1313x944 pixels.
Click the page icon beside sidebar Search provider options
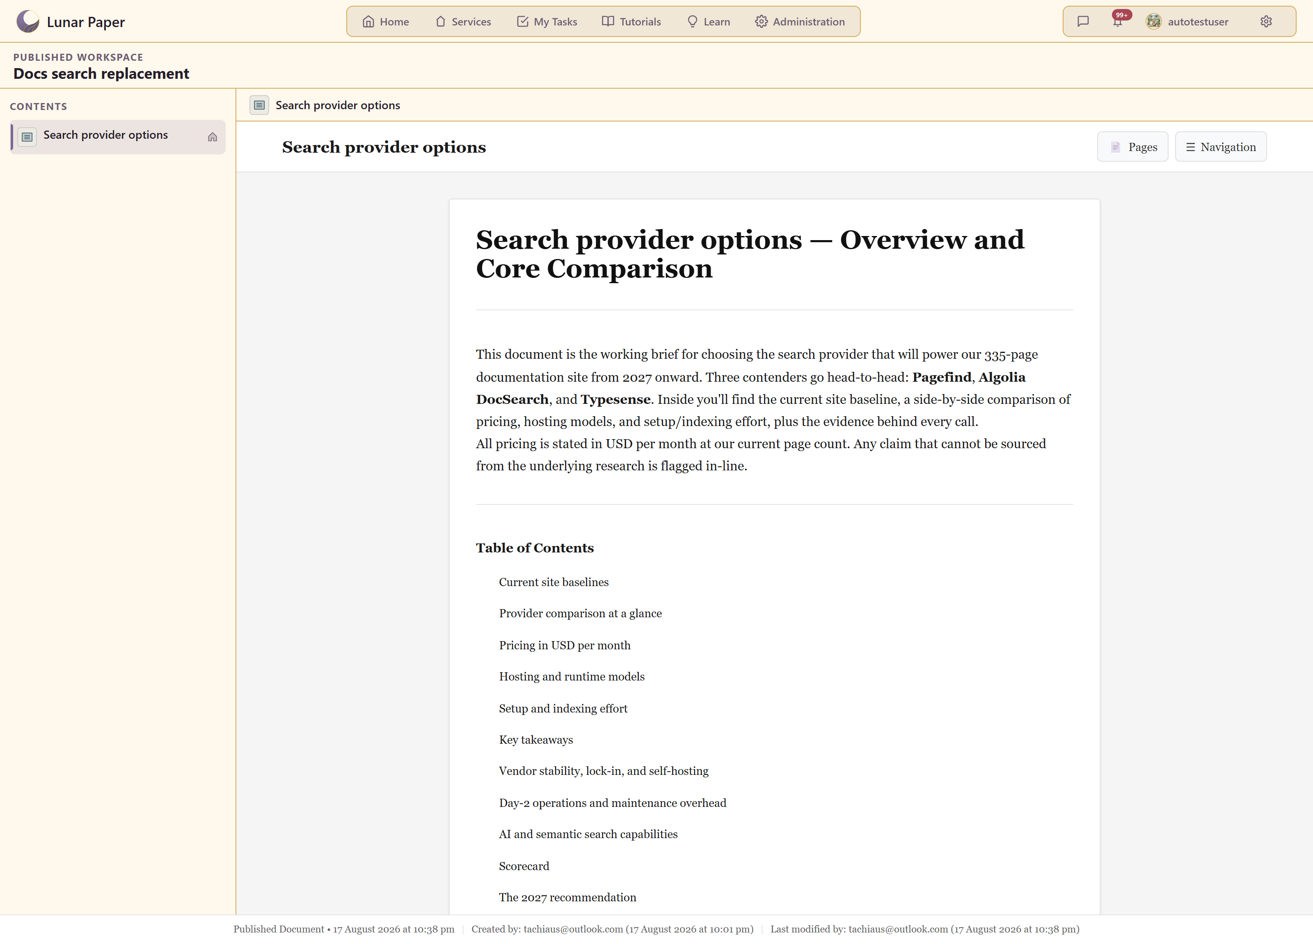pos(27,137)
